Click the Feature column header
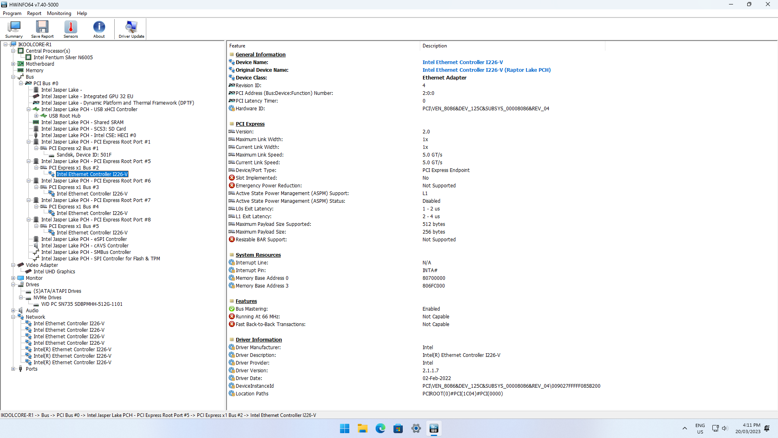Screen dimensions: 778x438 pos(323,46)
